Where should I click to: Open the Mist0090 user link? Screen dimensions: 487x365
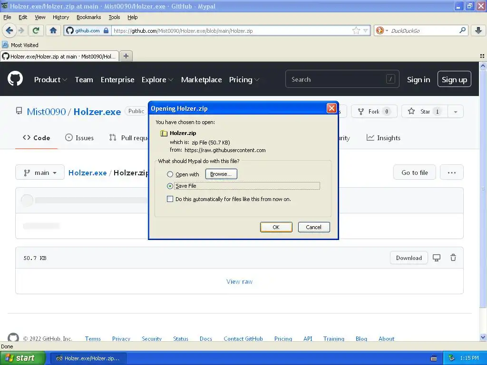46,112
